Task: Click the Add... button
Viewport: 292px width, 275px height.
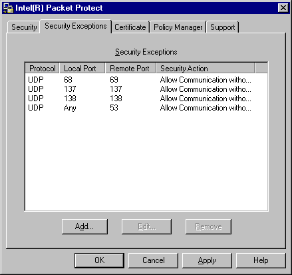Action: 84,226
